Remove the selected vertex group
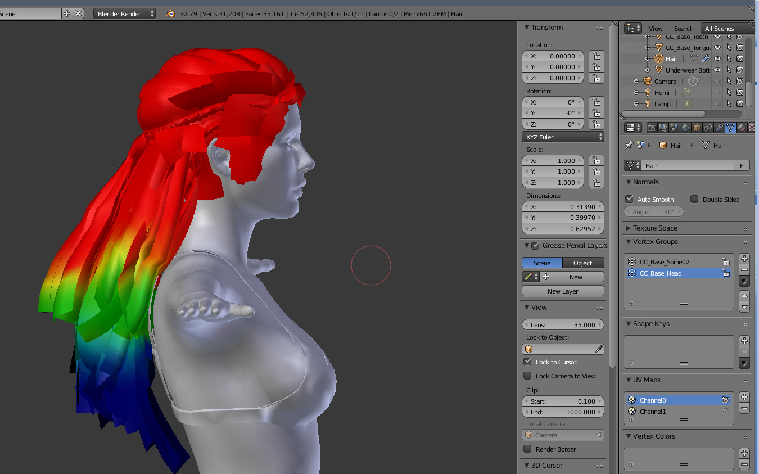This screenshot has width=759, height=474. coord(744,270)
